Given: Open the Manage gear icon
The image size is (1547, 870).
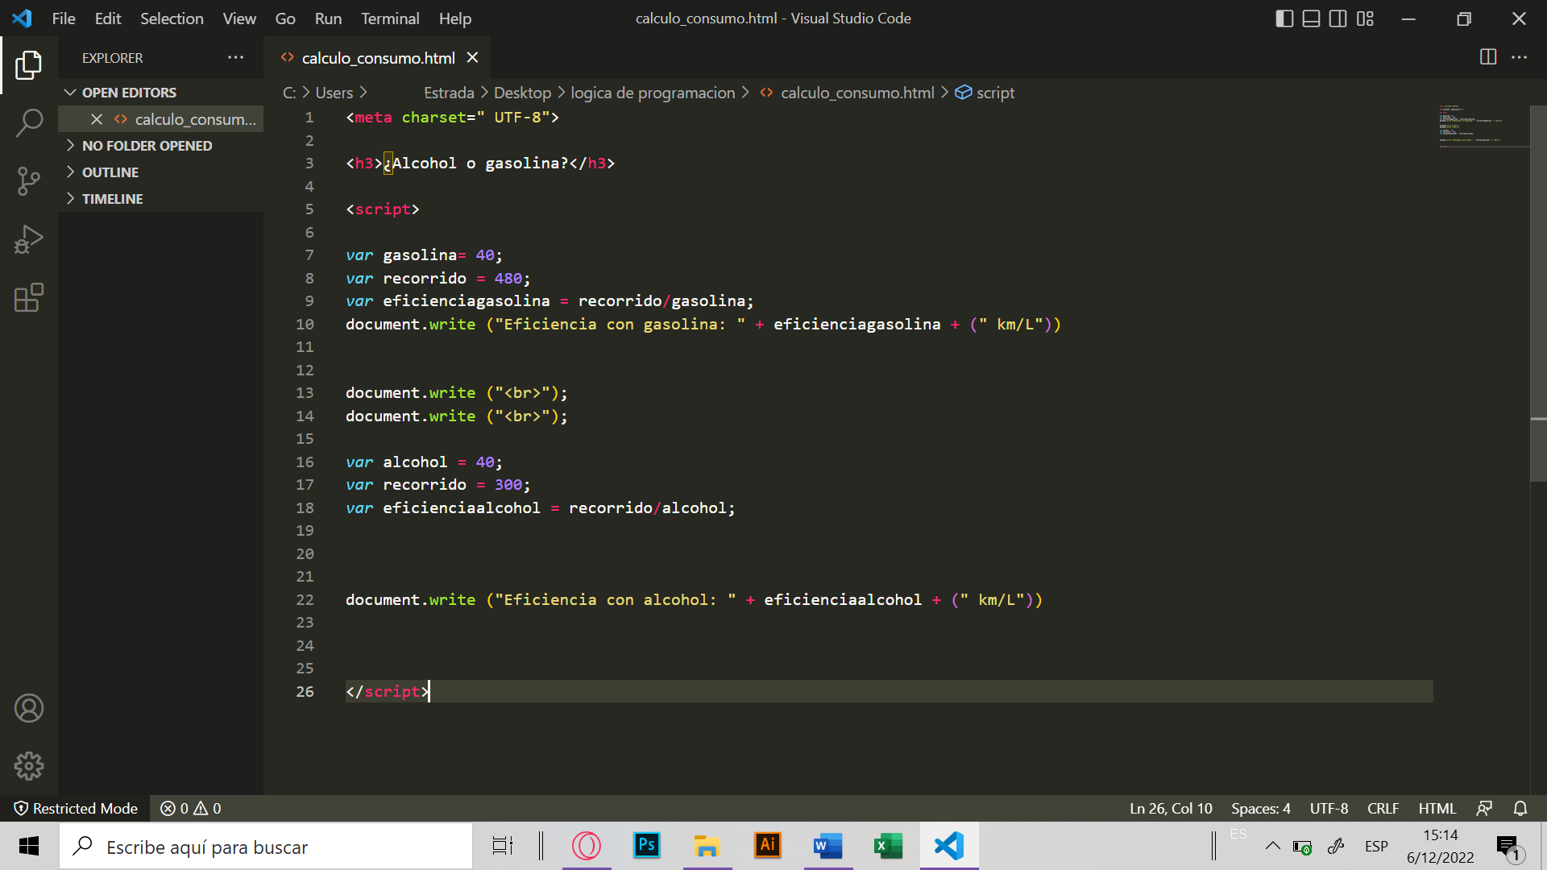Looking at the screenshot, I should tap(29, 766).
